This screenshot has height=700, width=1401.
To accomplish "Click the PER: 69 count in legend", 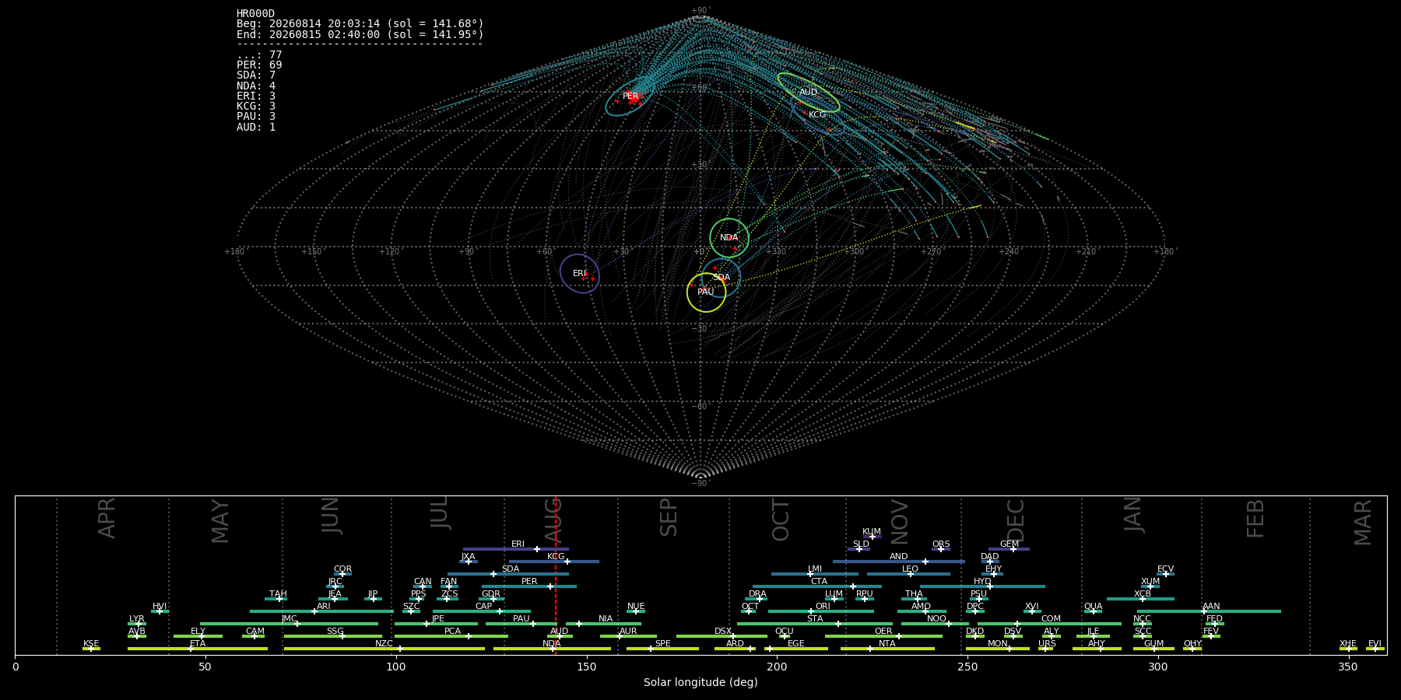I will pos(260,65).
